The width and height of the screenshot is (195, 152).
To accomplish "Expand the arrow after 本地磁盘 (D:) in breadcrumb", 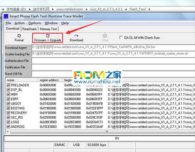I will coord(30,9).
